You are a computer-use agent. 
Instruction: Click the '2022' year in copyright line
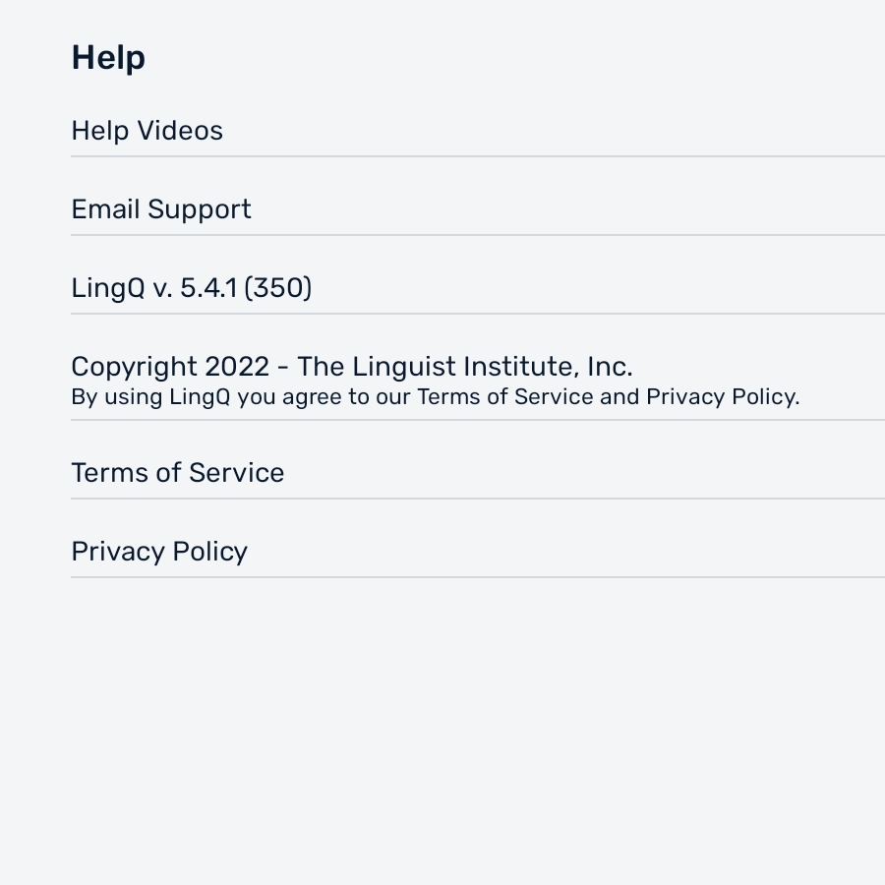tap(237, 367)
